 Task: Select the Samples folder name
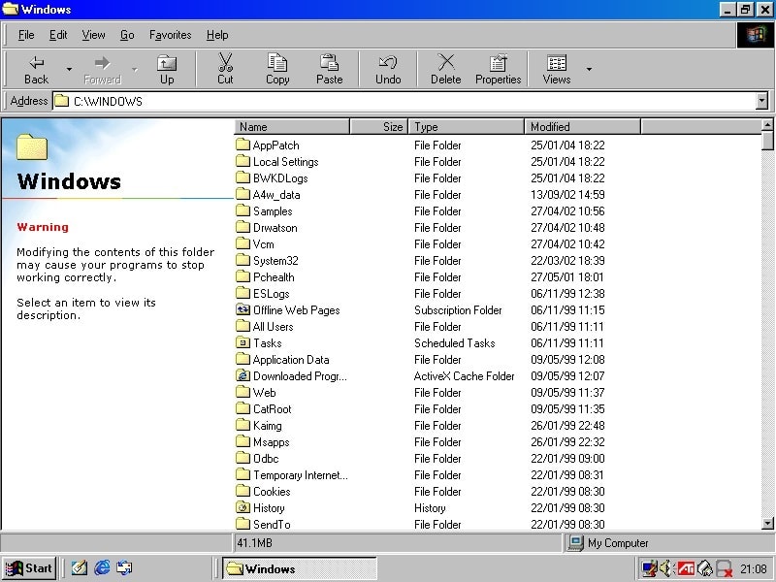(273, 211)
